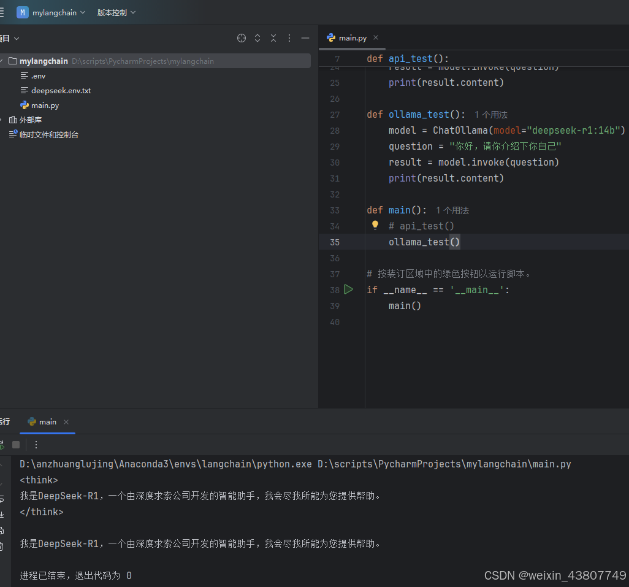Click line number 35 in the gutter
Viewport: 629px width, 587px height.
coord(335,242)
